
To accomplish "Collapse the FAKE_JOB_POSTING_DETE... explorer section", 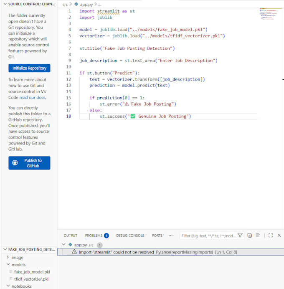I will tap(30, 249).
